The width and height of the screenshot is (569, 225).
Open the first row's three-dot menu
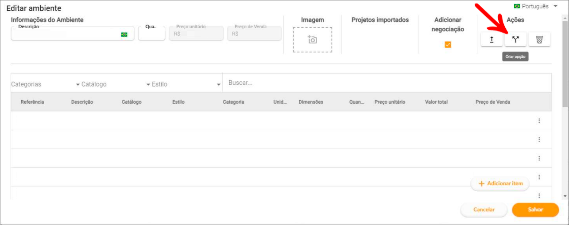(x=539, y=121)
